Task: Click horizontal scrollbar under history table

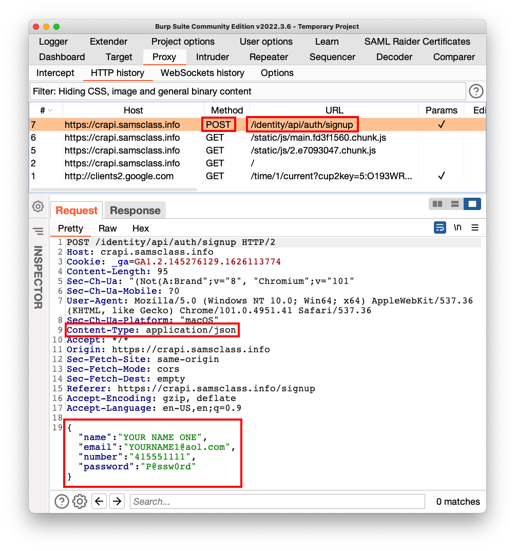Action: click(114, 189)
